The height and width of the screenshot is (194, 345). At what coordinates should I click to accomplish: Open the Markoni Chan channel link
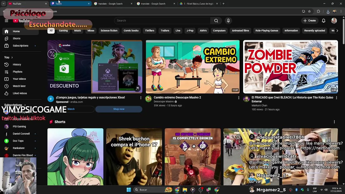click(259, 106)
